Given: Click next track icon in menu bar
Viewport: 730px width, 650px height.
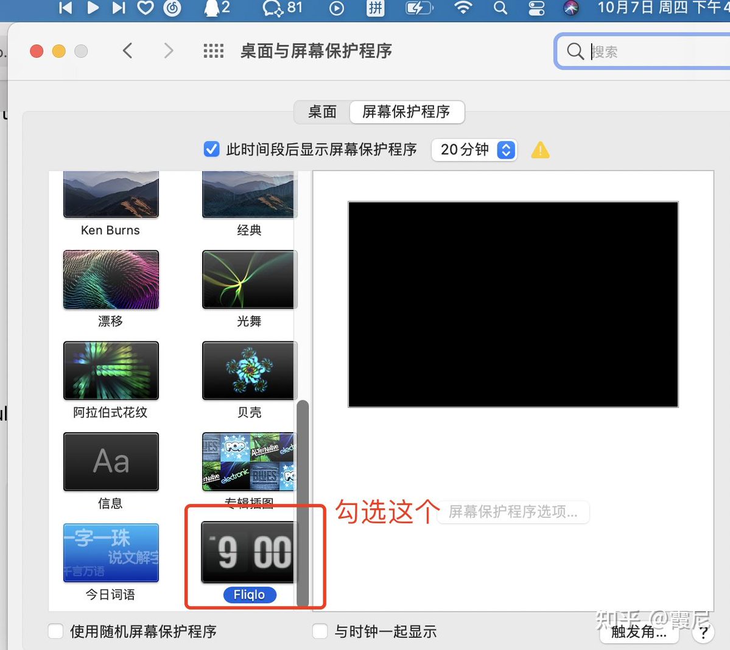Looking at the screenshot, I should click(x=119, y=7).
